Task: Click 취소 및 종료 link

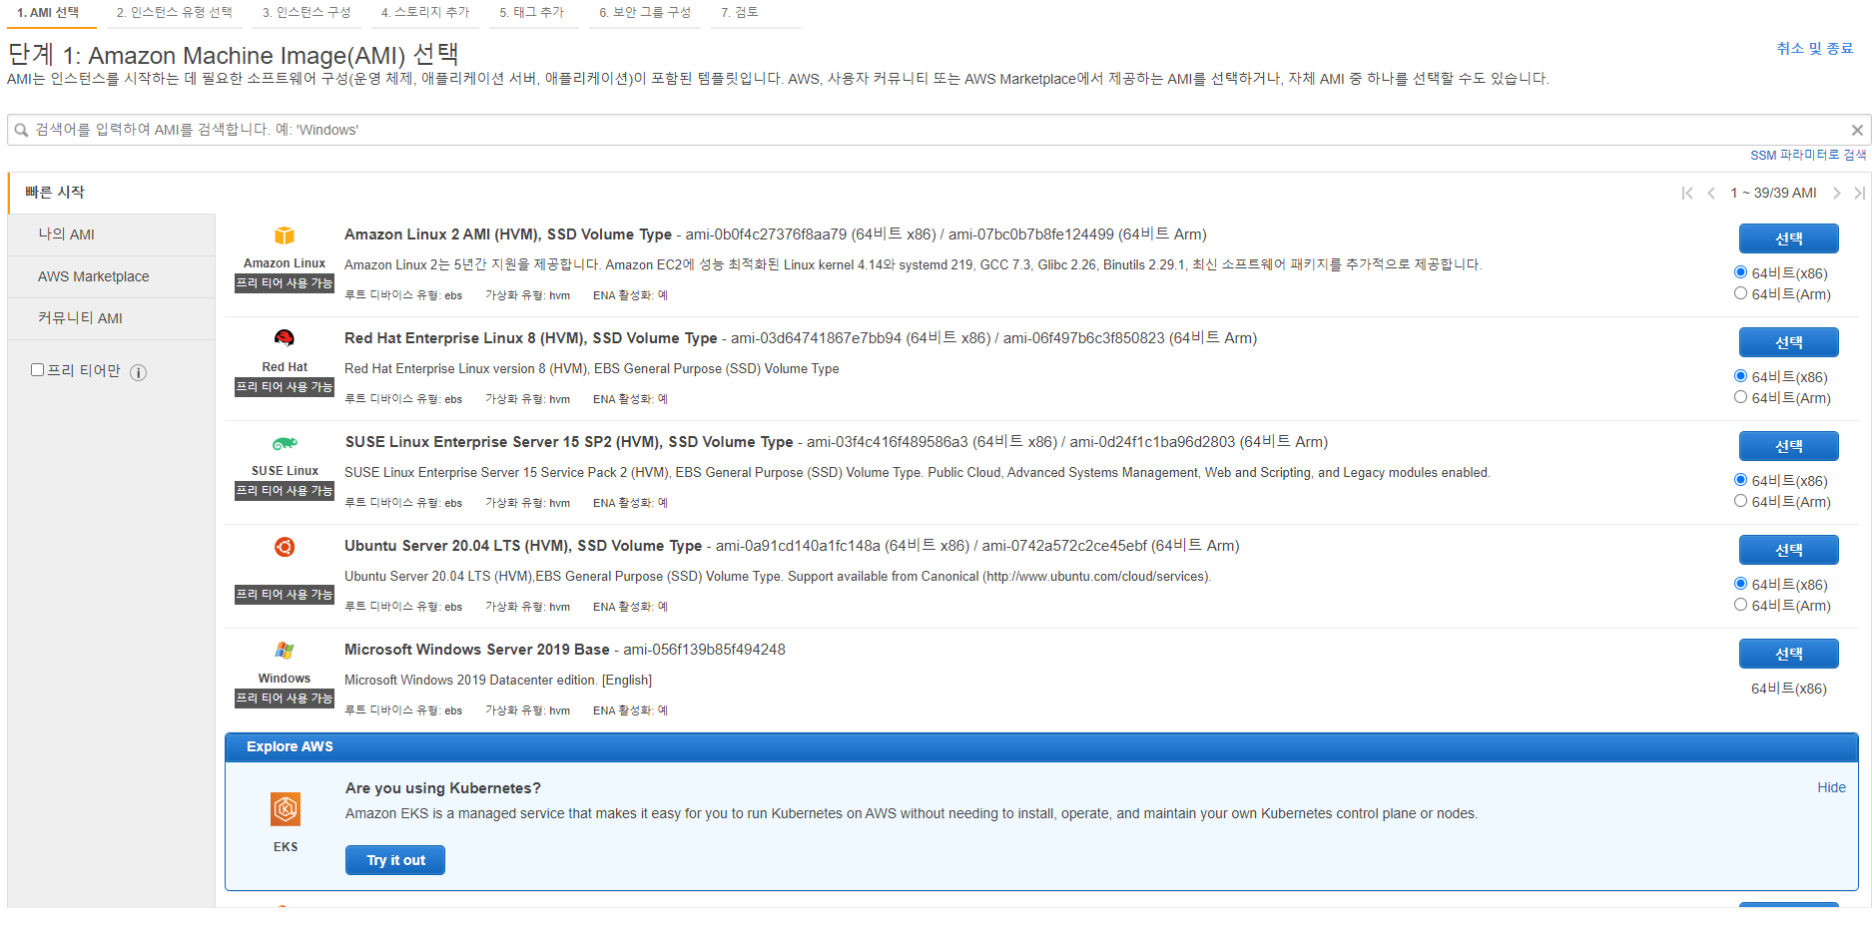Action: pyautogui.click(x=1814, y=48)
